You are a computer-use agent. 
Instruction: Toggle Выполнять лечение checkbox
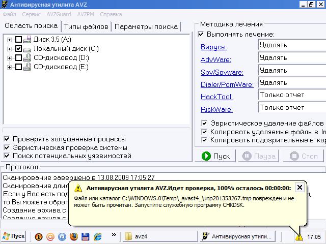click(x=201, y=34)
